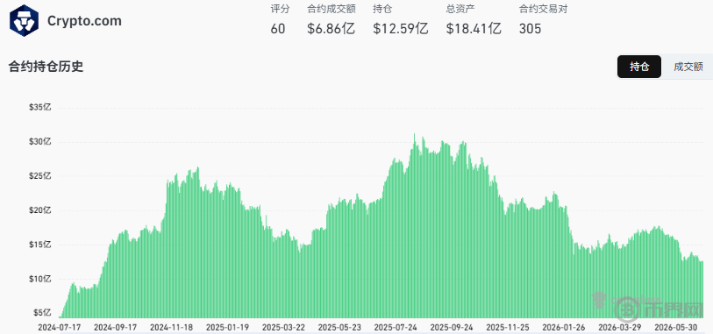Click the Crypto.com lion logo icon

24,21
